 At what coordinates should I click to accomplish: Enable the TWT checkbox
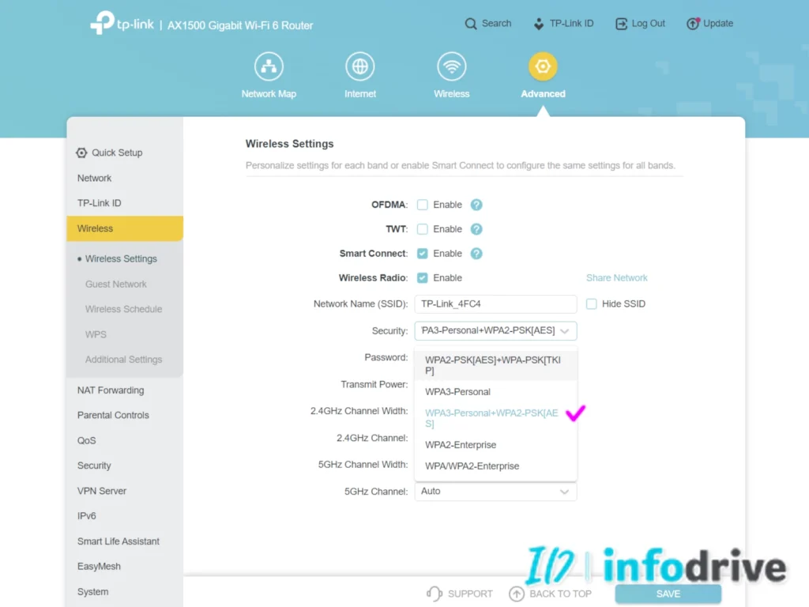point(422,229)
